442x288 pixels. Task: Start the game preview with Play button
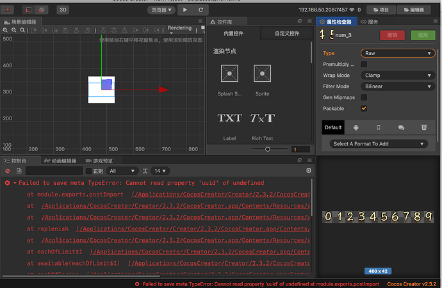[185, 10]
